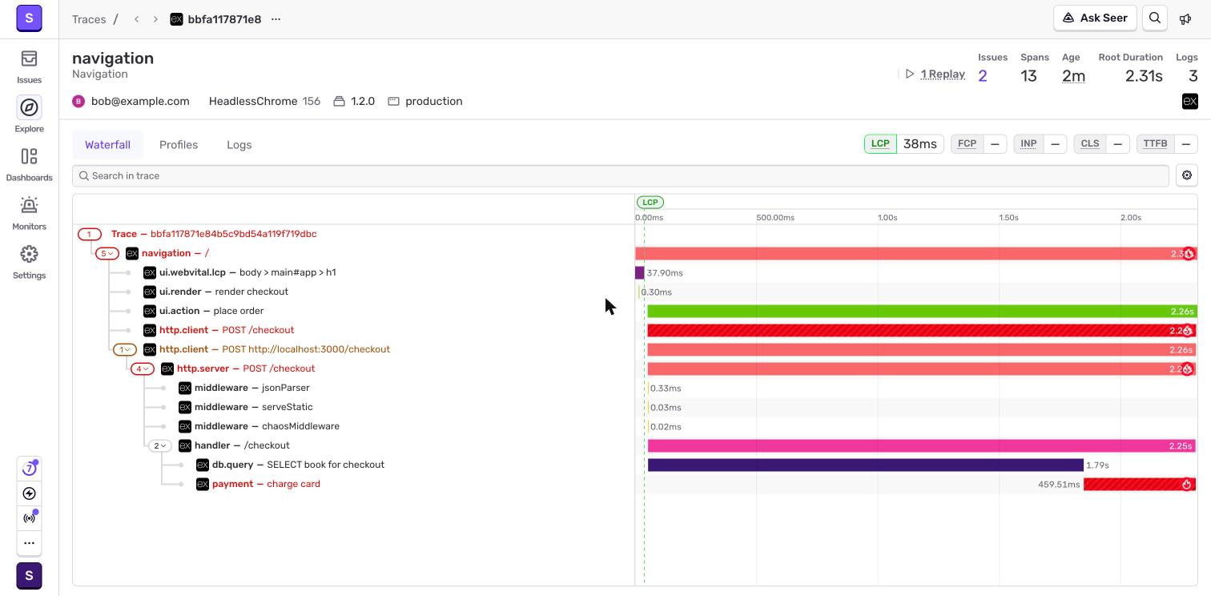Click the Trace root count badge 1
Screen dimensions: 1211x596
pyautogui.click(x=89, y=234)
